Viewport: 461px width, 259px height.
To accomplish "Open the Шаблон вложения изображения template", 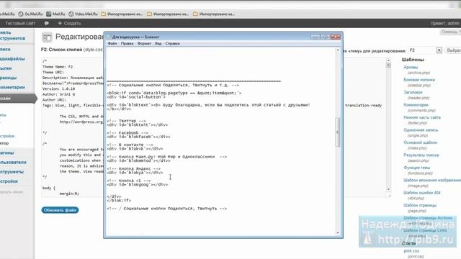I will point(432,181).
